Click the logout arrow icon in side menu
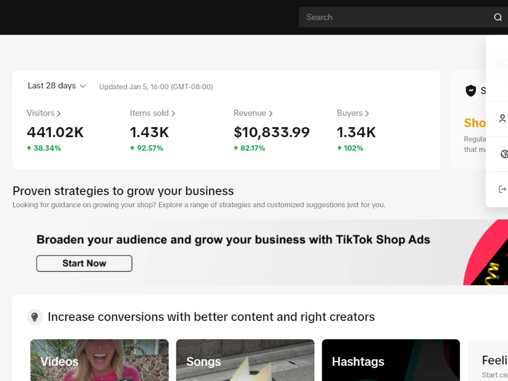This screenshot has width=508, height=381. tap(502, 189)
